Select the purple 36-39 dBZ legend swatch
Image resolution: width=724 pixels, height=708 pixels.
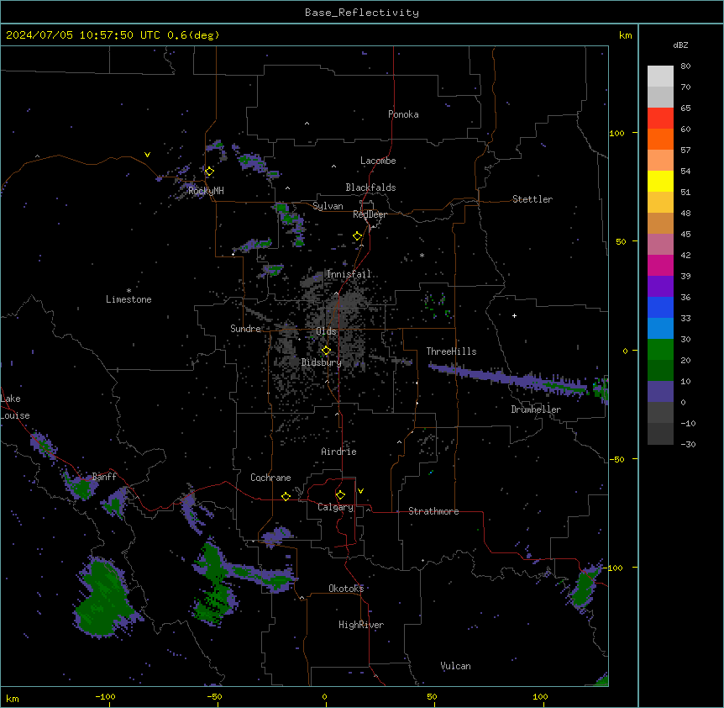coord(660,287)
